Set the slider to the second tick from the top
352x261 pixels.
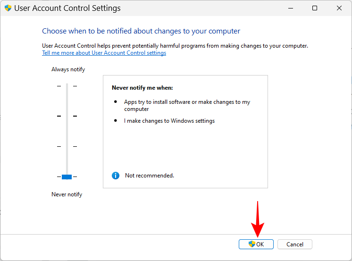(x=67, y=116)
